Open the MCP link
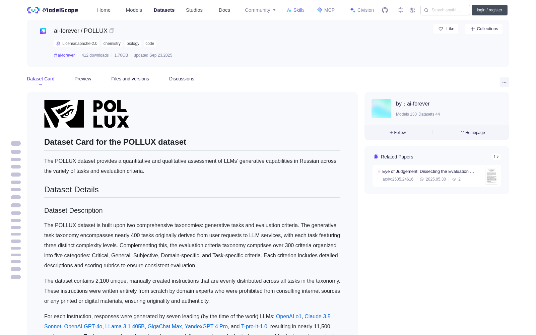Viewport: 536px width, 335px height. tap(326, 10)
